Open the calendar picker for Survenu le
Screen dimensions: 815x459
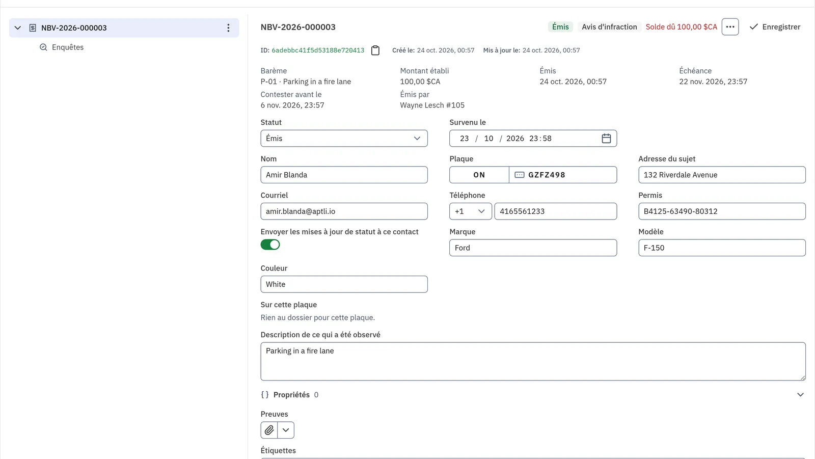pos(606,139)
